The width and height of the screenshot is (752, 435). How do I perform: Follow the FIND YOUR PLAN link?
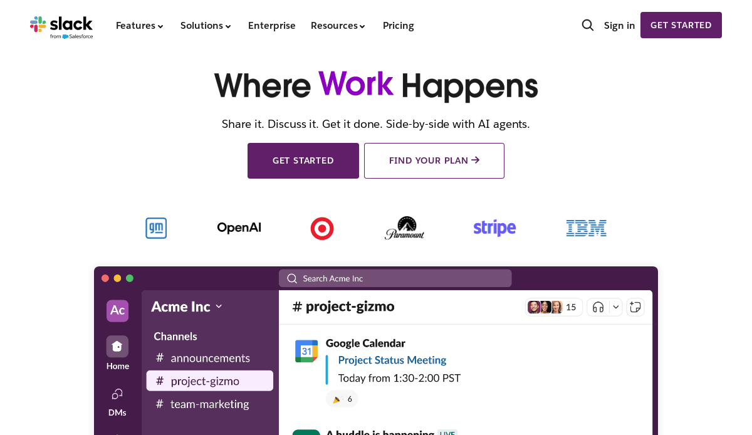tap(434, 160)
